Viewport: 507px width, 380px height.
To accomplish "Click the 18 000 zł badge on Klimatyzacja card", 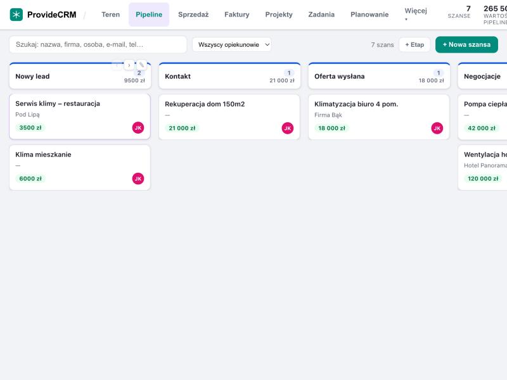I will [331, 129].
